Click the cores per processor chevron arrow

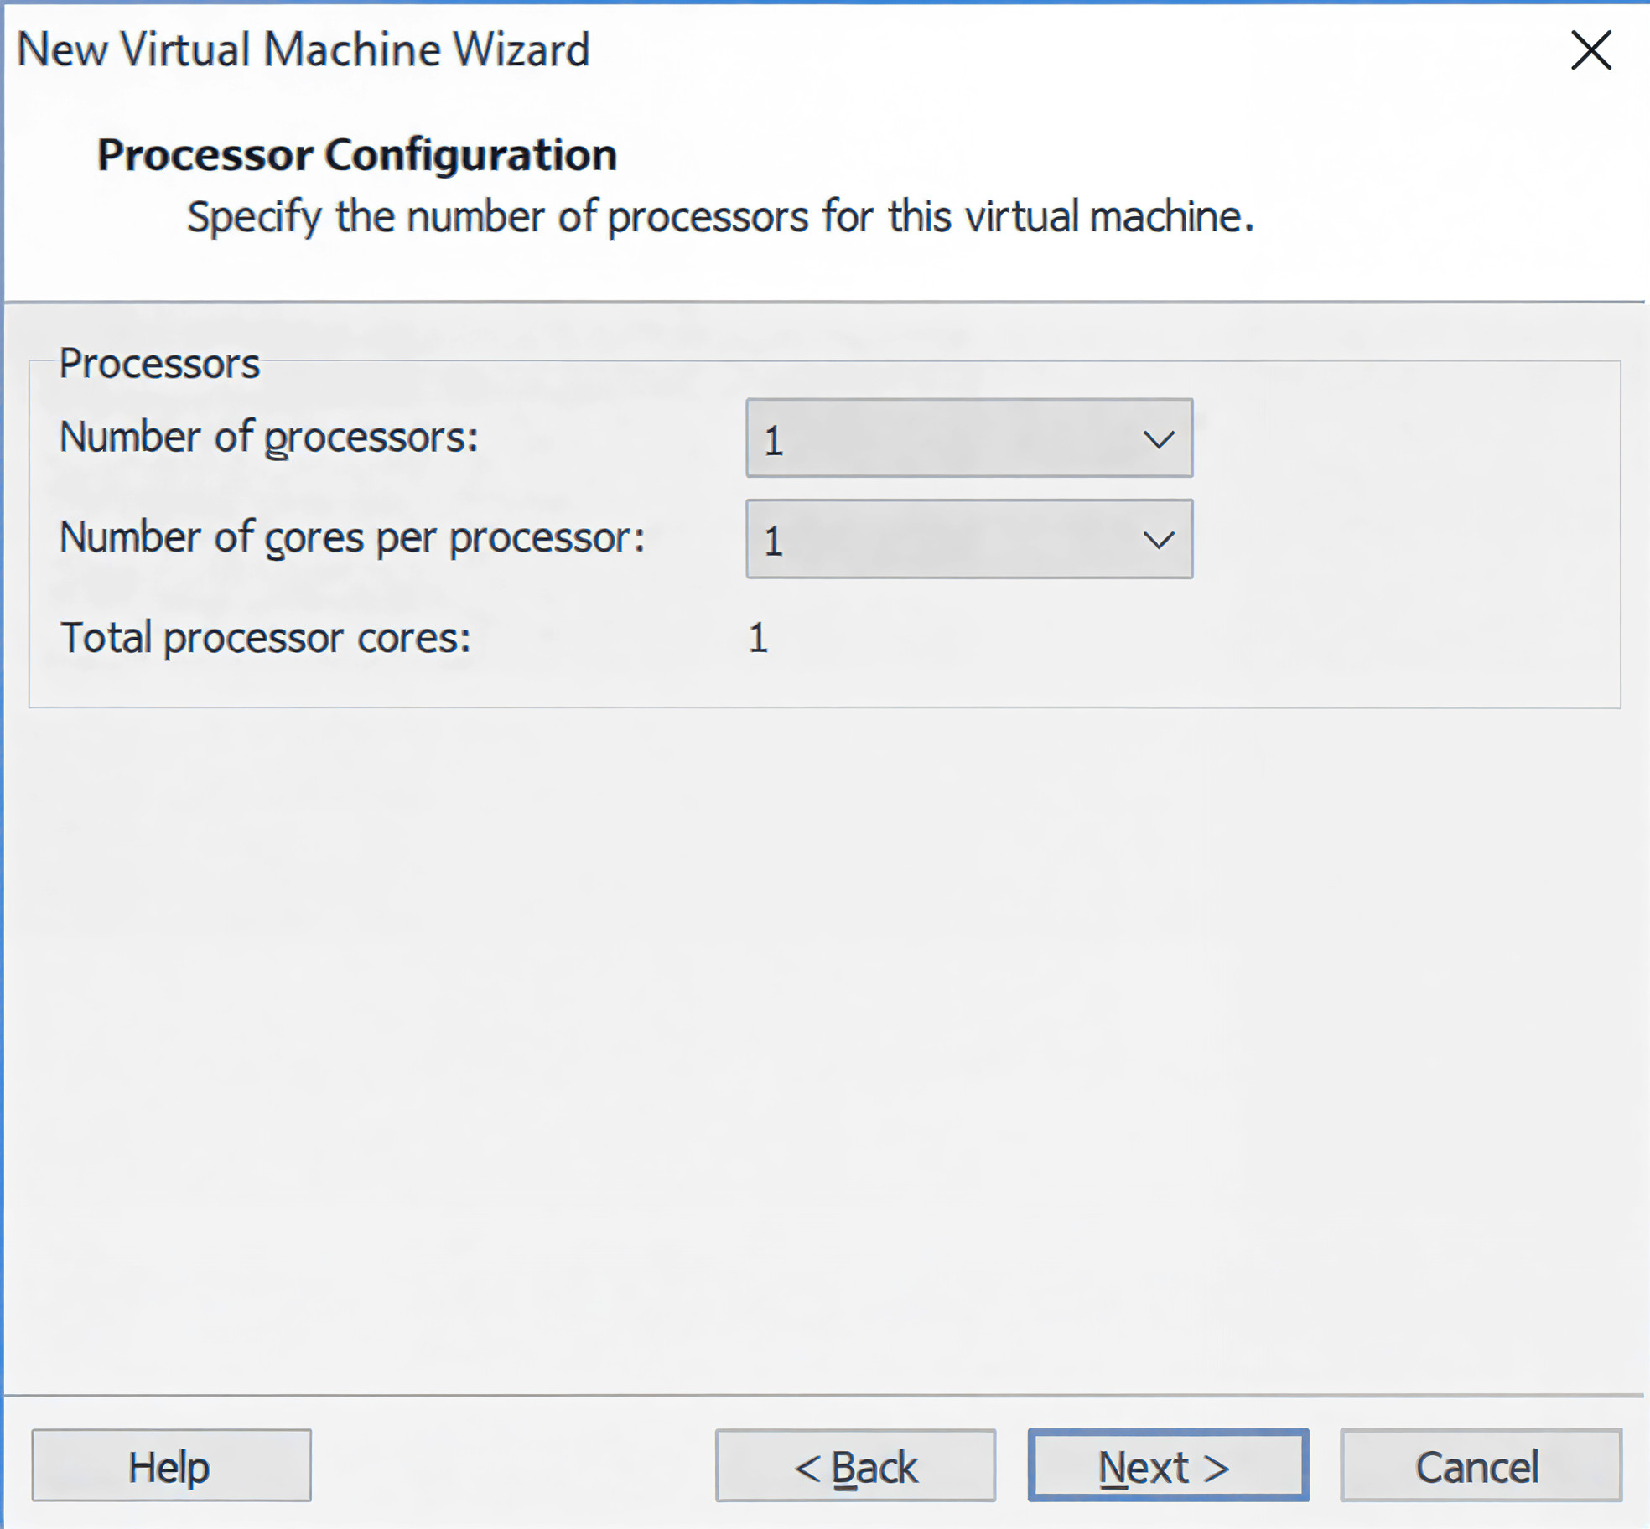pos(1158,540)
